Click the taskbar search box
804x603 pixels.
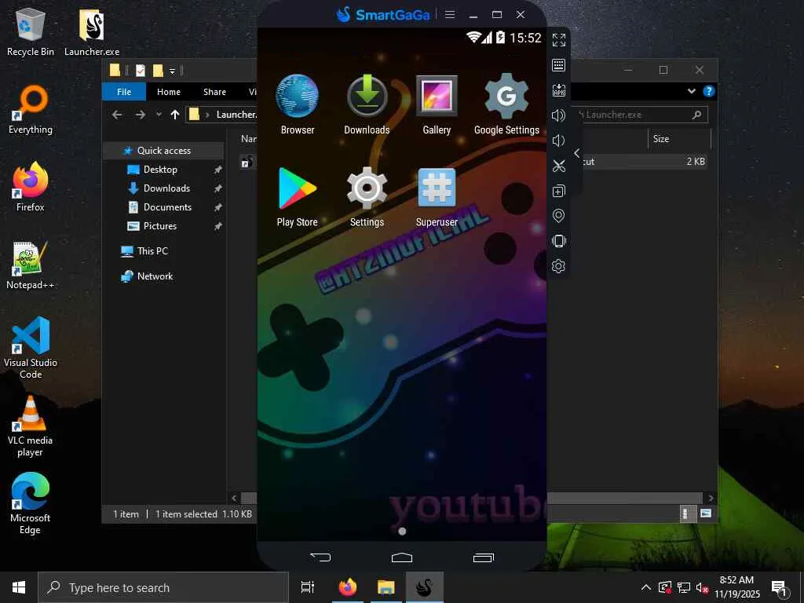(163, 587)
